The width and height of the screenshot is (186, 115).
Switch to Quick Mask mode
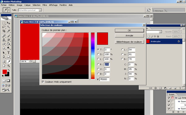(8, 81)
